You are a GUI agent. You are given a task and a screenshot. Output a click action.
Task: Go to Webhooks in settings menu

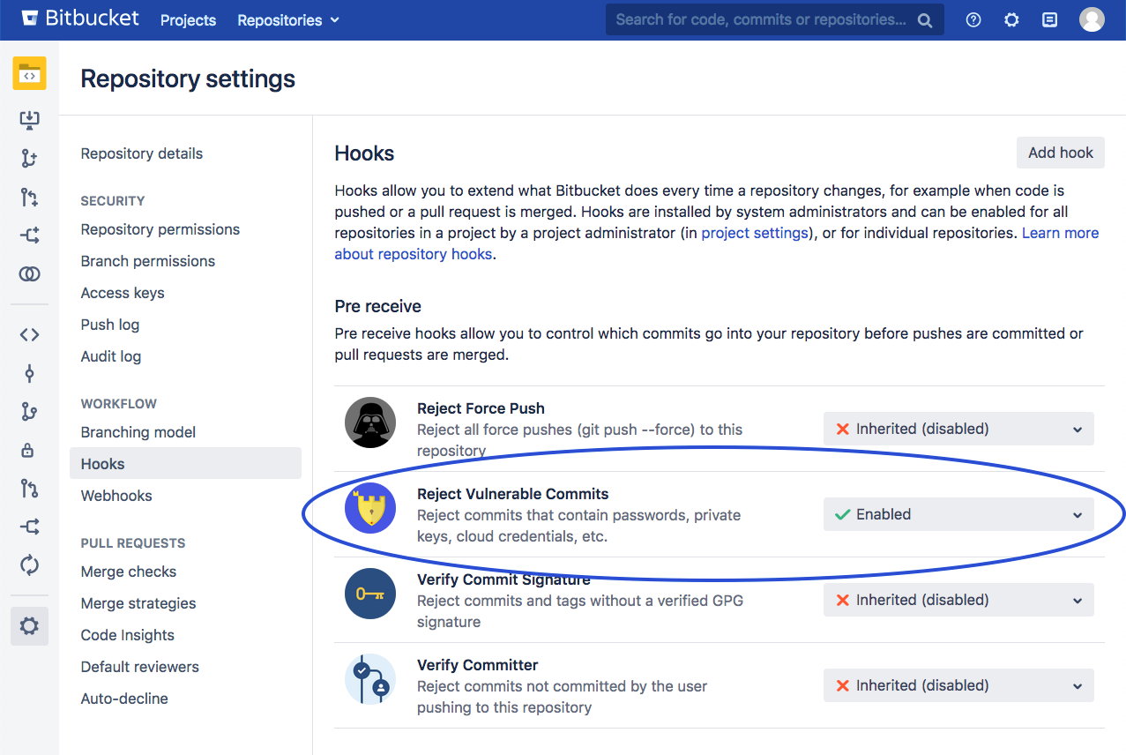point(116,496)
